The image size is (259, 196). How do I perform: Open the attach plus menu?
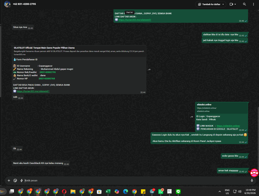pyautogui.click(x=9, y=181)
